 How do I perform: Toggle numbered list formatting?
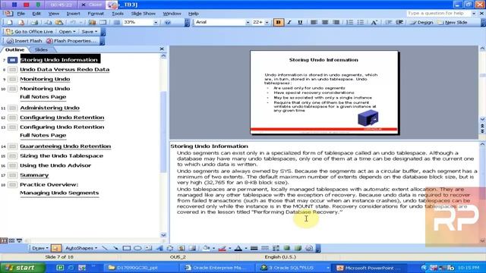click(x=349, y=22)
